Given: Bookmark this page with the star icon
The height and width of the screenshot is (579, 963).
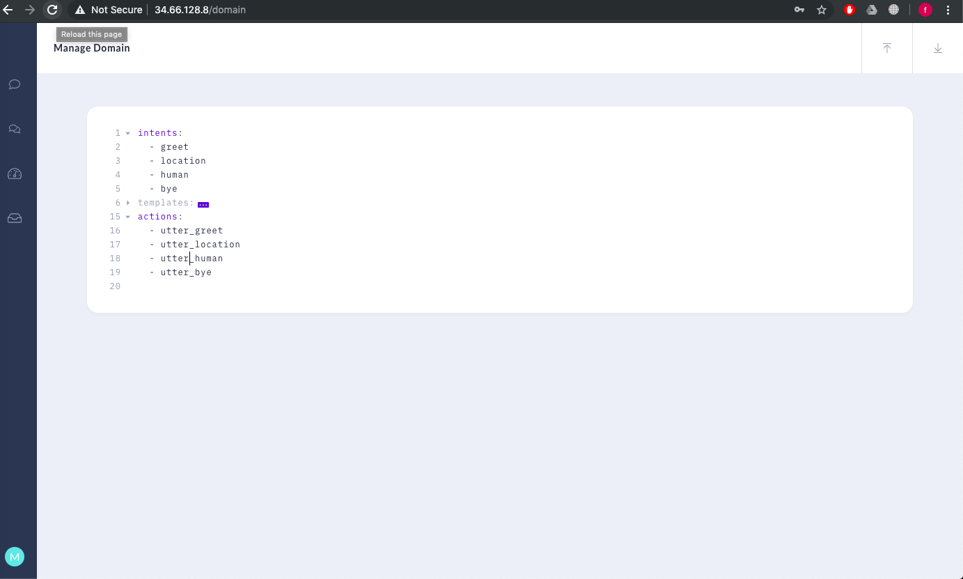Looking at the screenshot, I should (822, 10).
